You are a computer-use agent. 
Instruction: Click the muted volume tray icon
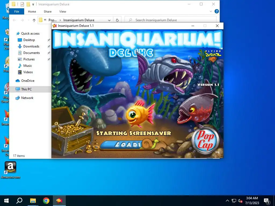[240, 201]
